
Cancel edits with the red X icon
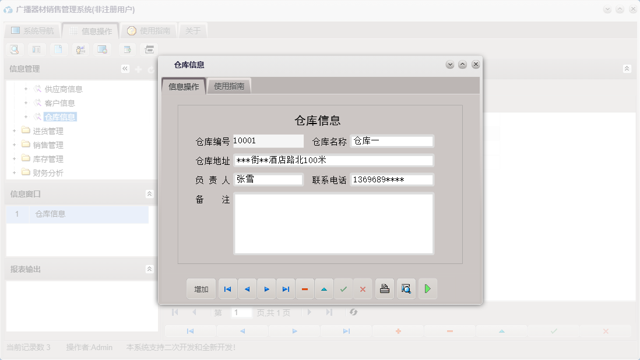click(363, 288)
